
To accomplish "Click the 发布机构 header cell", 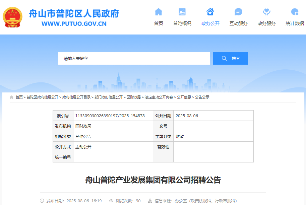I will (x=63, y=126).
